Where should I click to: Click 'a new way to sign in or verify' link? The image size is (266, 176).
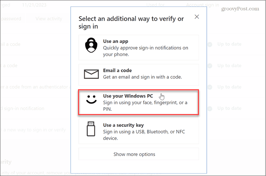click(34, 130)
